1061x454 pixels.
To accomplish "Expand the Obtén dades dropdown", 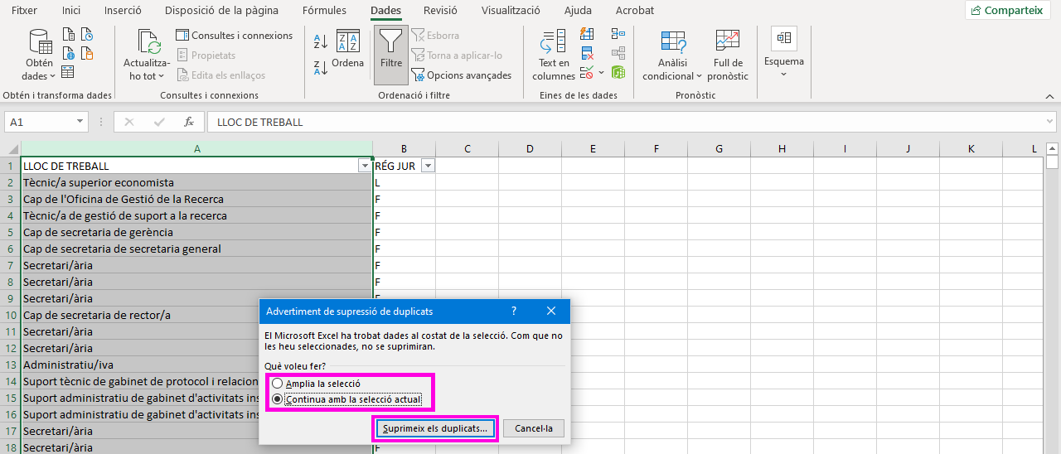I will click(x=39, y=70).
